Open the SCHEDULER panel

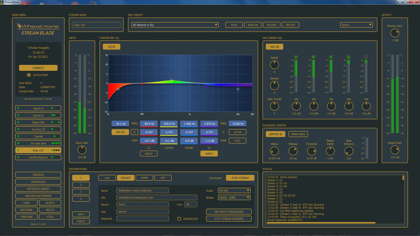click(38, 181)
